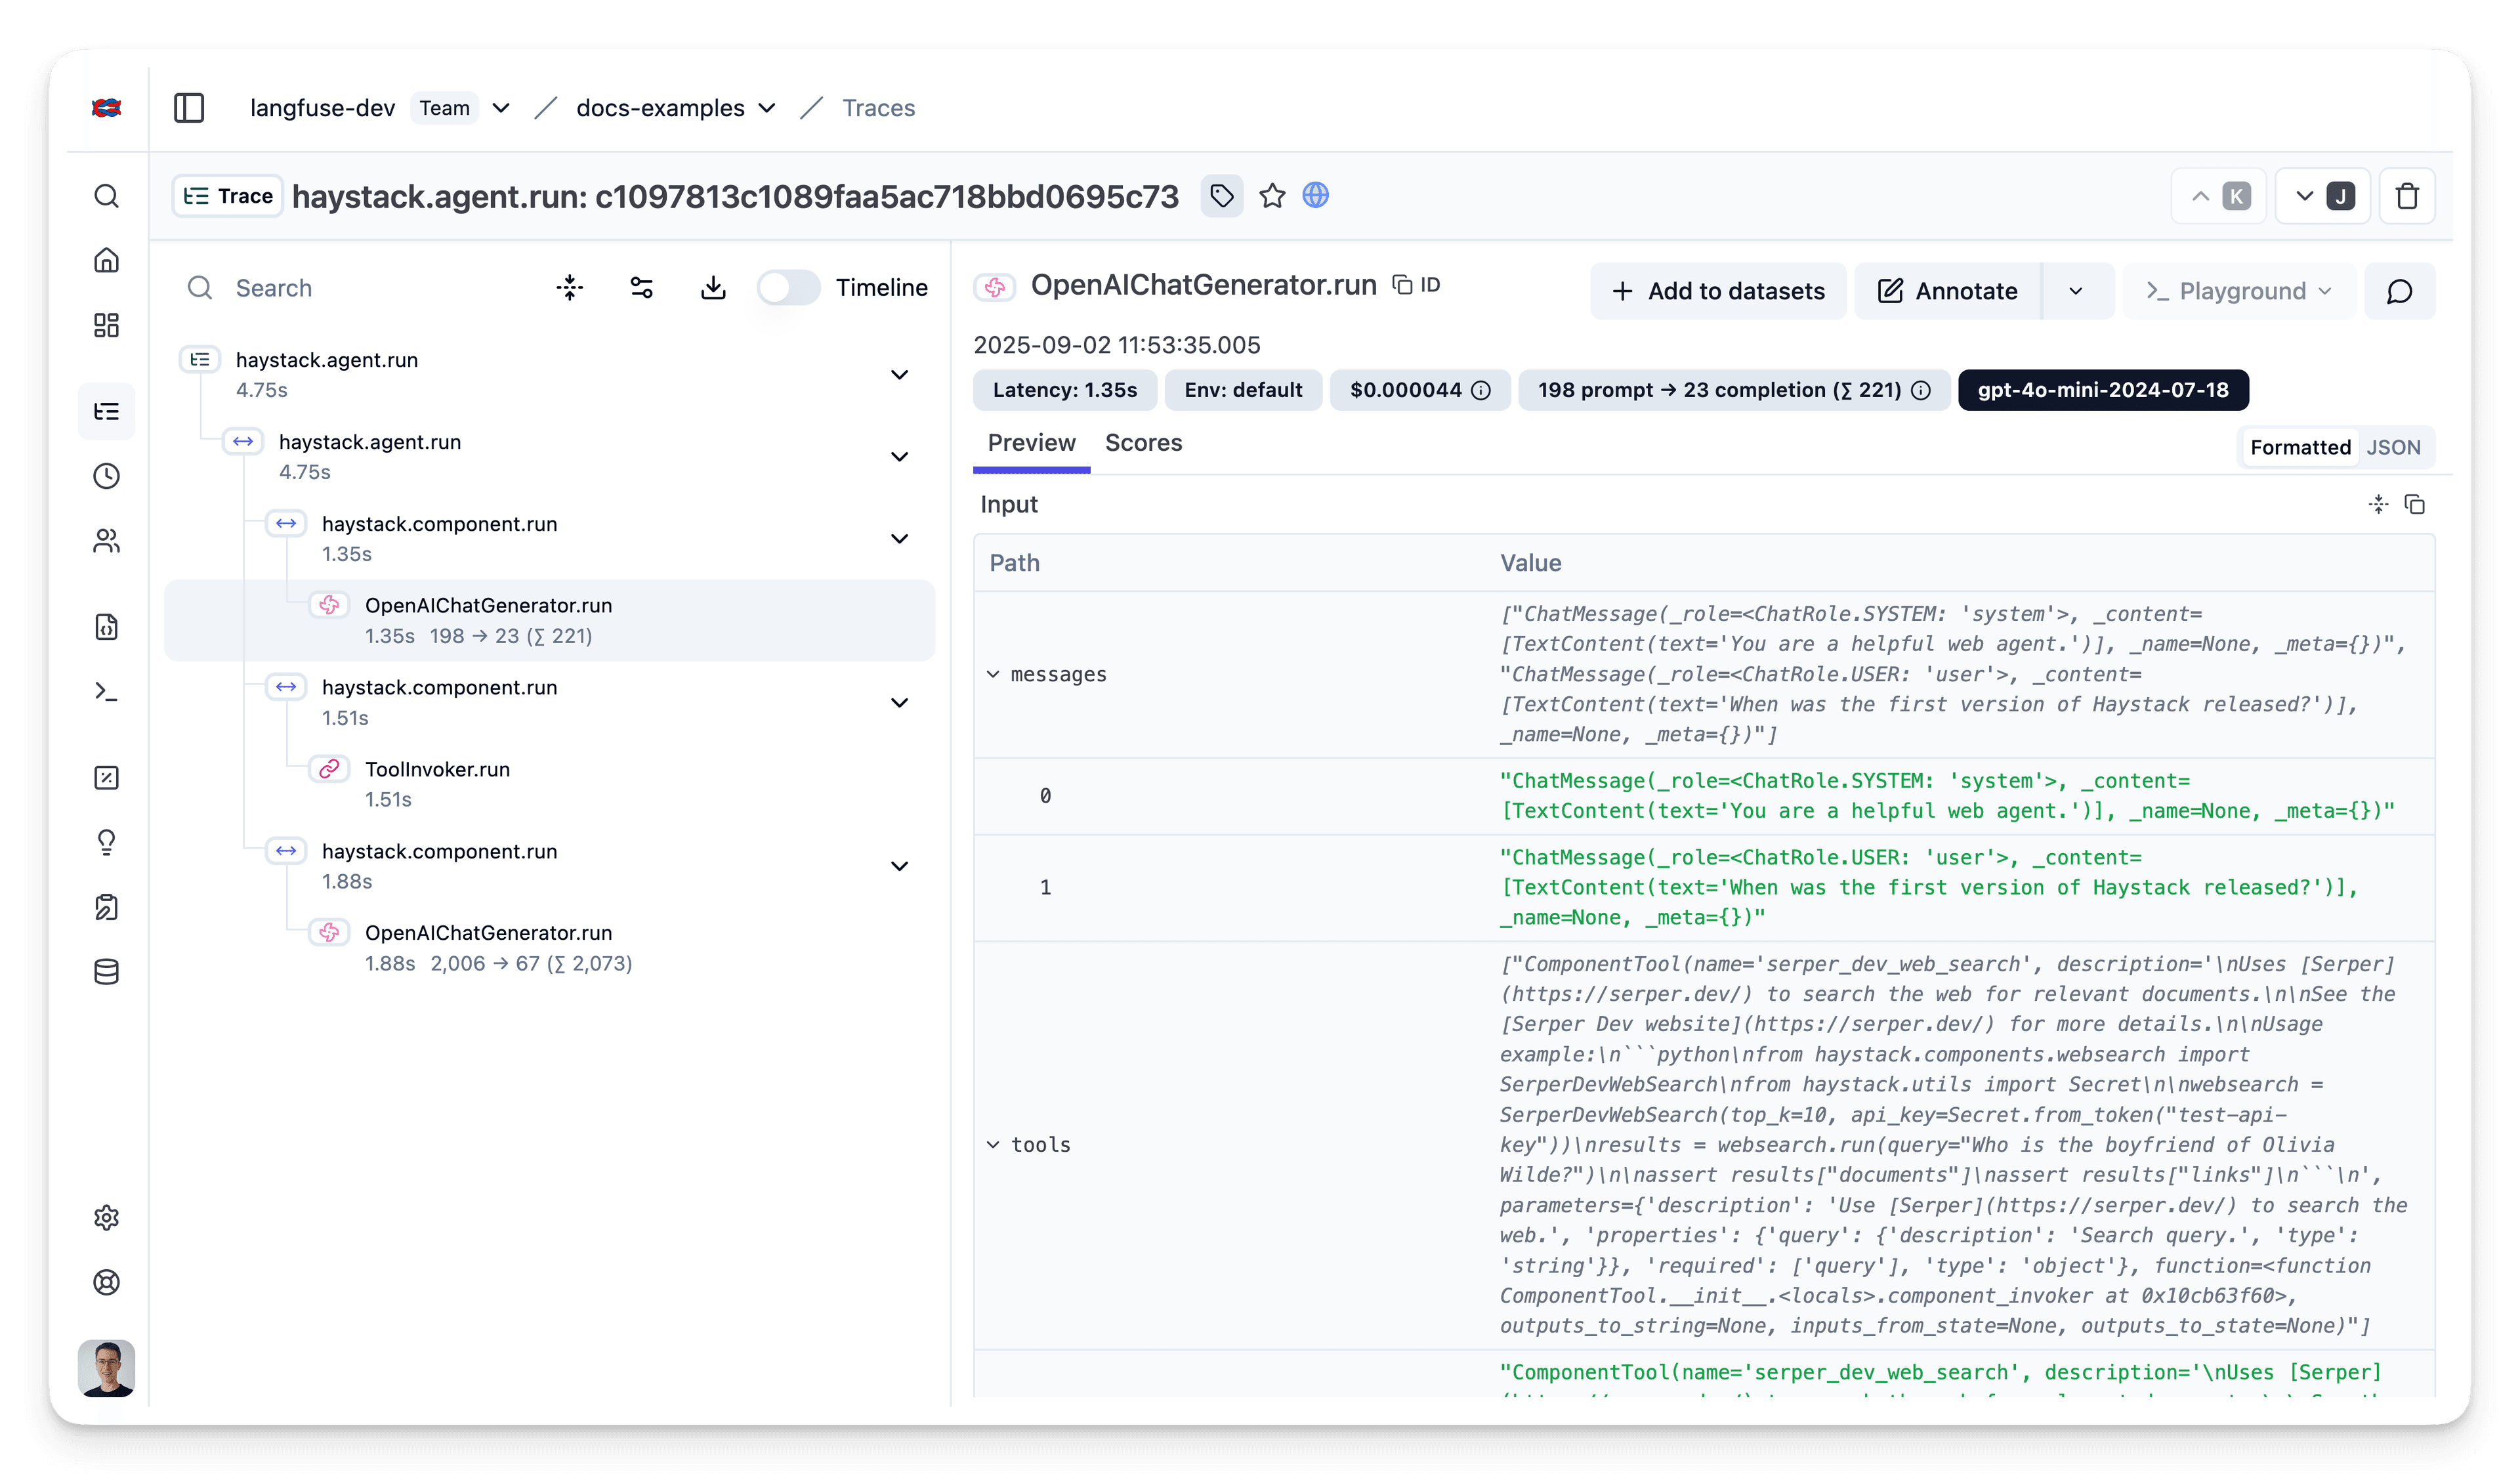This screenshot has height=1474, width=2520.
Task: Open comments with speech bubble icon
Action: 2399,291
